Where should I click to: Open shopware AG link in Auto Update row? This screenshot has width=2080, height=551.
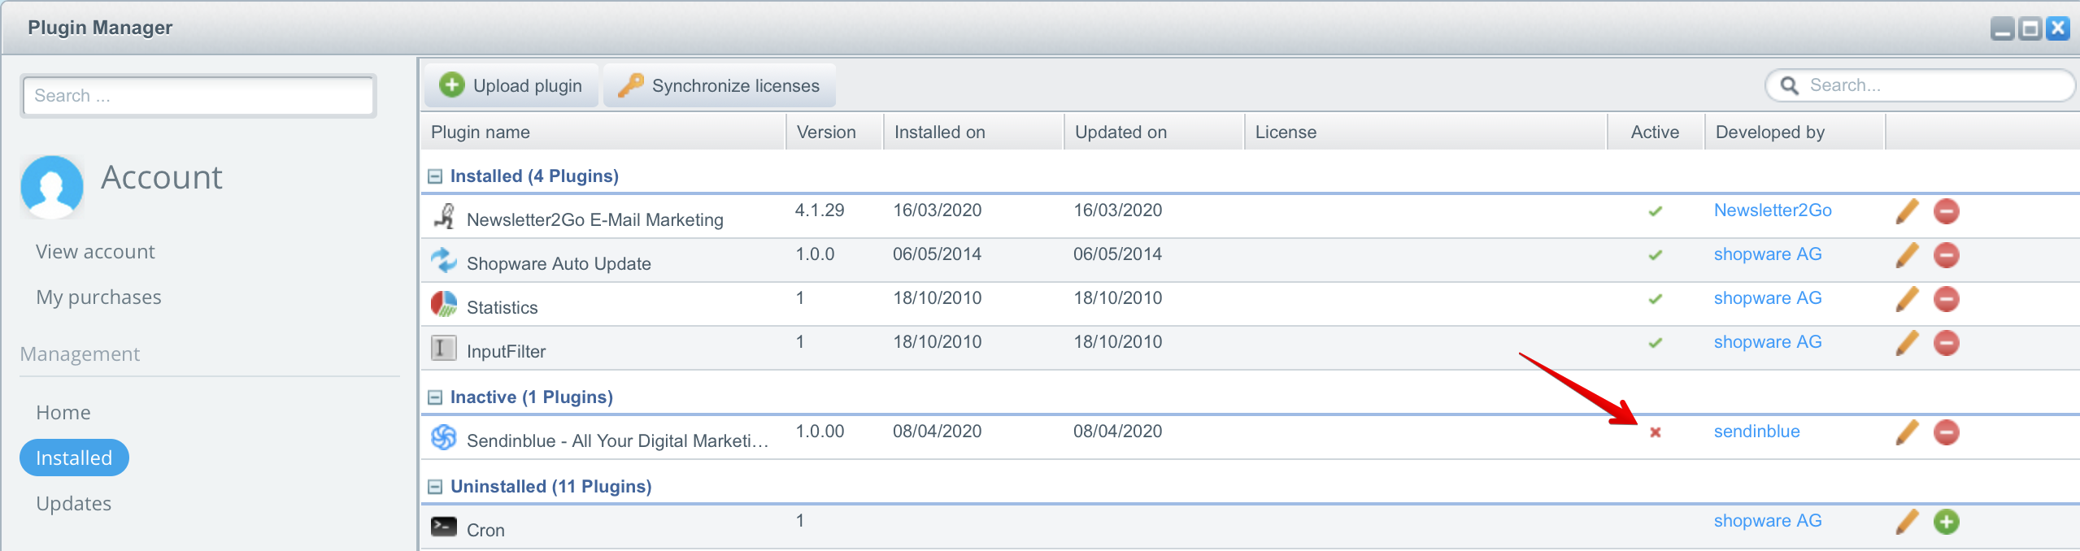(1768, 254)
